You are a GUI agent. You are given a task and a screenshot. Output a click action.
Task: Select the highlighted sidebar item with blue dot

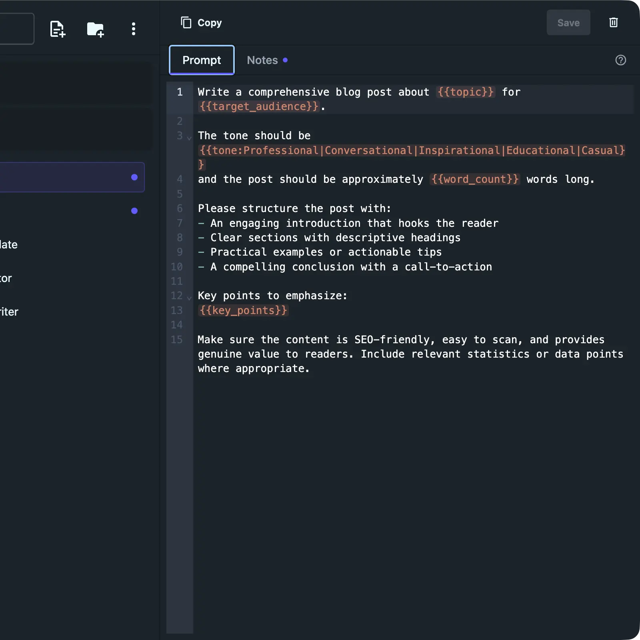[x=71, y=177]
